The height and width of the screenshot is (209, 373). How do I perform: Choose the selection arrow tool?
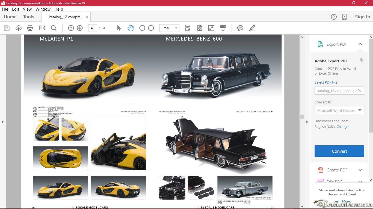pyautogui.click(x=119, y=28)
